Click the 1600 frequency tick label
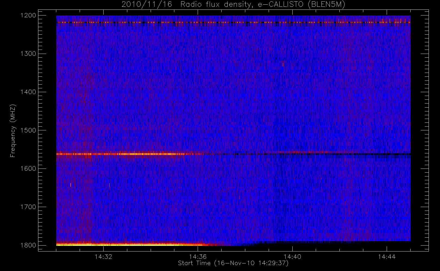This screenshot has width=440, height=271. (28, 169)
